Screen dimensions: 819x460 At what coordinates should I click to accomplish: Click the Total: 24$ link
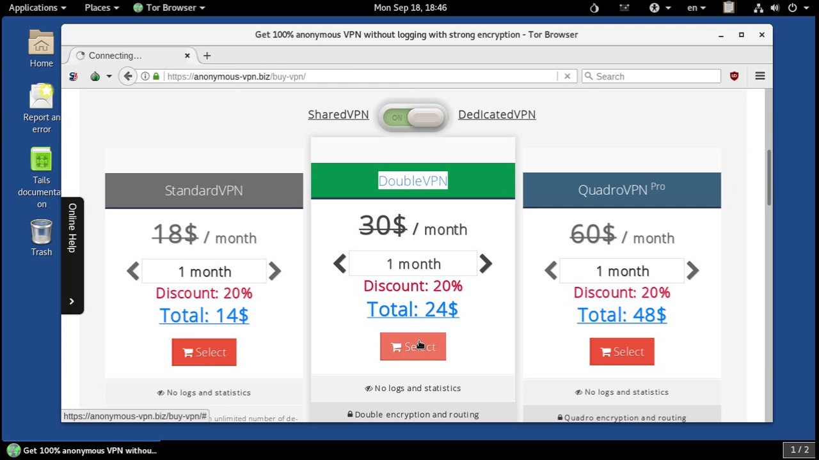point(413,309)
